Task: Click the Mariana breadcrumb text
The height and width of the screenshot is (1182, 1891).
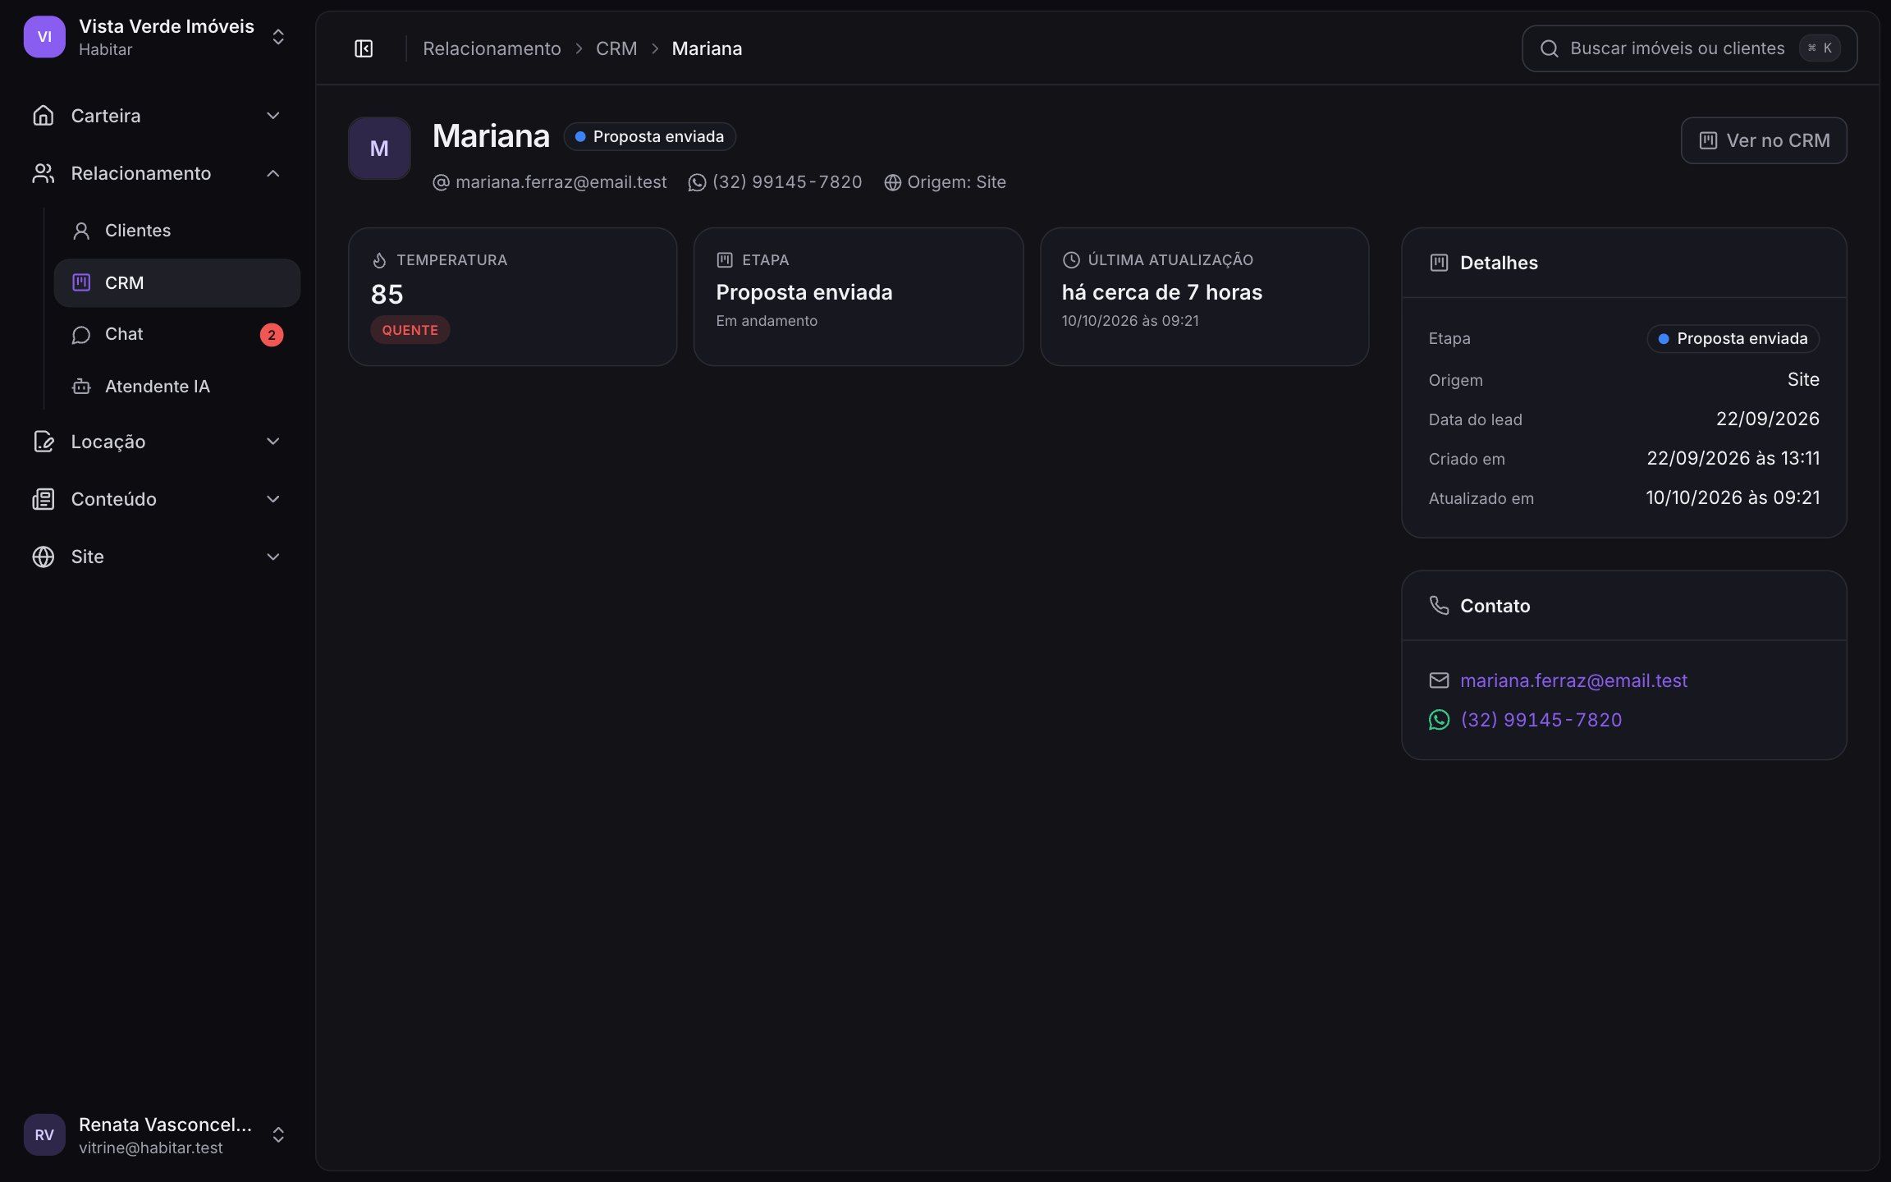Action: (707, 48)
